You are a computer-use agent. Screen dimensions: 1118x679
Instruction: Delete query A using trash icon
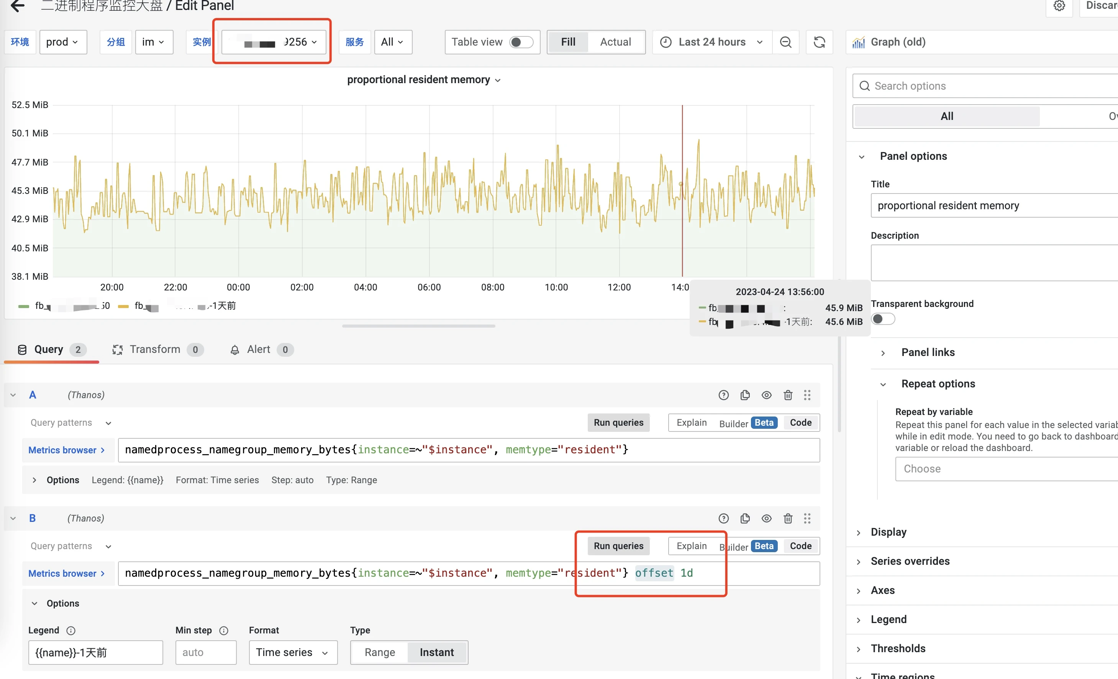[788, 395]
